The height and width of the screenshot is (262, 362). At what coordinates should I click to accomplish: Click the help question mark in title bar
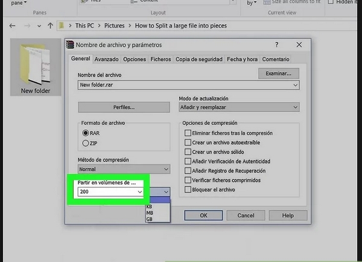click(276, 45)
